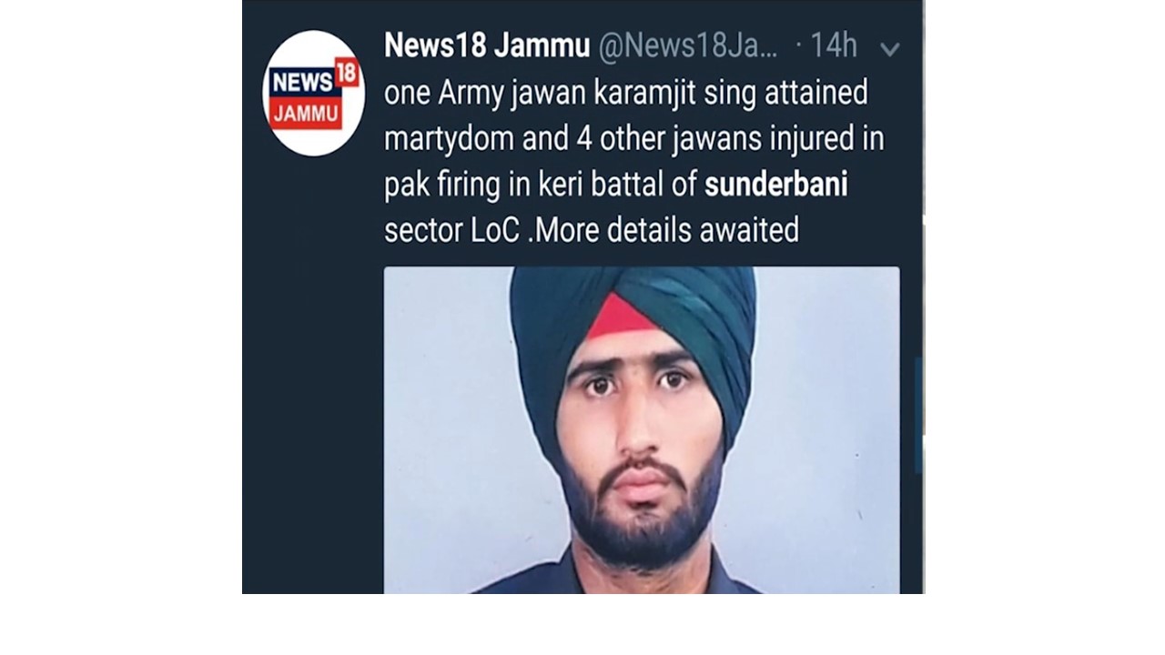Click the blue NEWS block in the logo

tap(302, 82)
